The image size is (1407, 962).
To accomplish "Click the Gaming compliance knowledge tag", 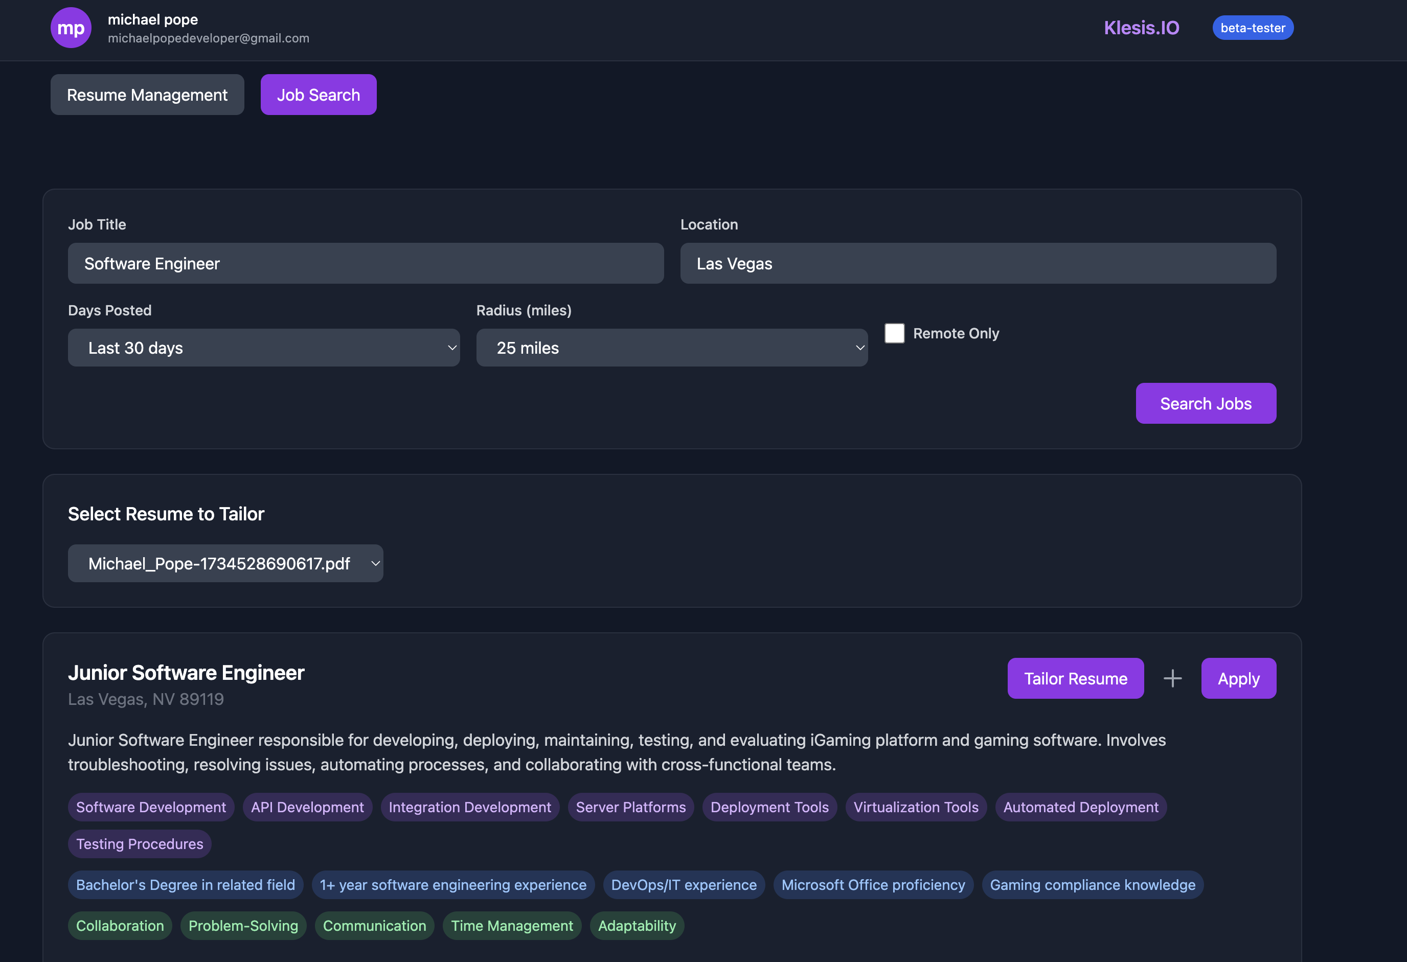I will pyautogui.click(x=1092, y=884).
